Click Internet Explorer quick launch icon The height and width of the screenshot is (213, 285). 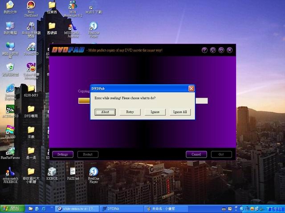tap(44, 209)
